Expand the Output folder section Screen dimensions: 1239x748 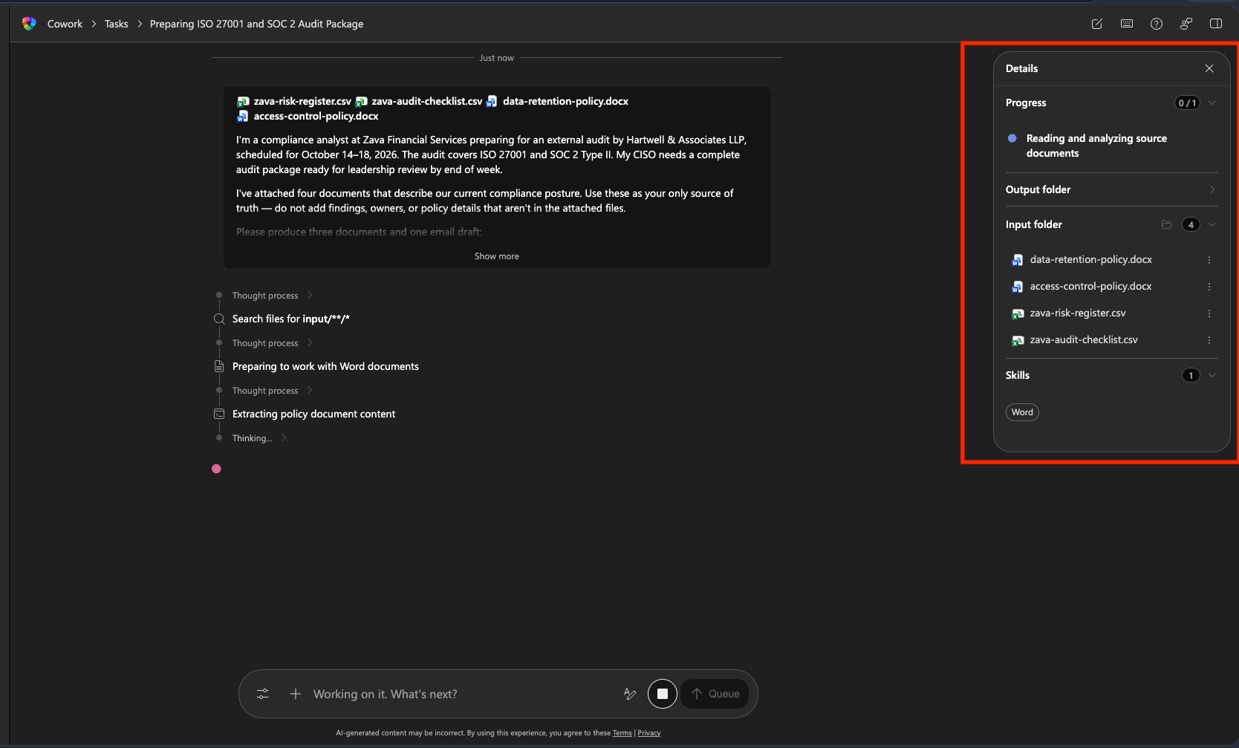point(1212,189)
